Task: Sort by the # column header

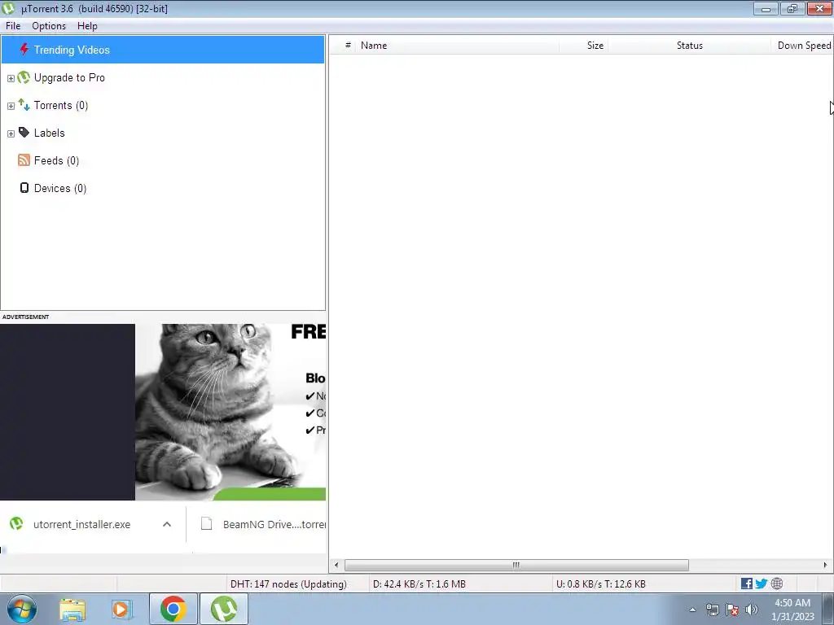Action: tap(348, 46)
